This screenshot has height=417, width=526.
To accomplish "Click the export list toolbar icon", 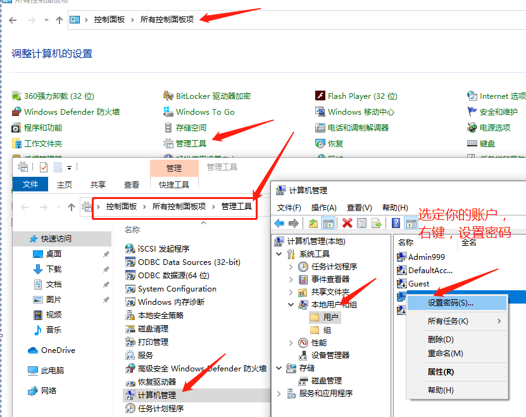I will tap(377, 223).
